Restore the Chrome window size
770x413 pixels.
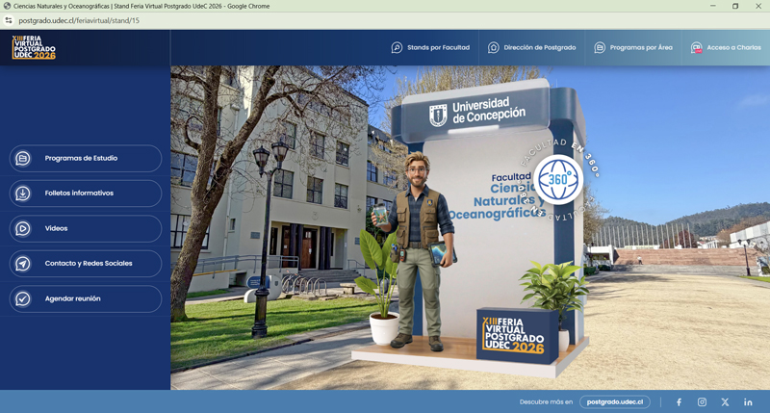point(735,6)
